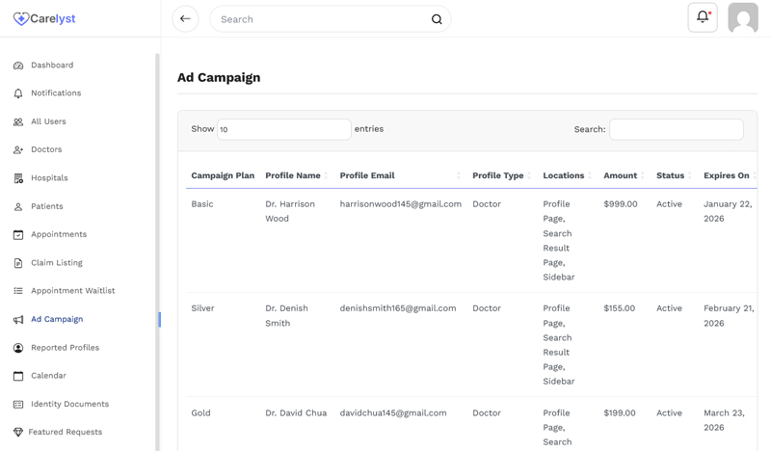Open Appointment Waitlist page
Viewport: 771px width, 451px height.
pyautogui.click(x=73, y=291)
